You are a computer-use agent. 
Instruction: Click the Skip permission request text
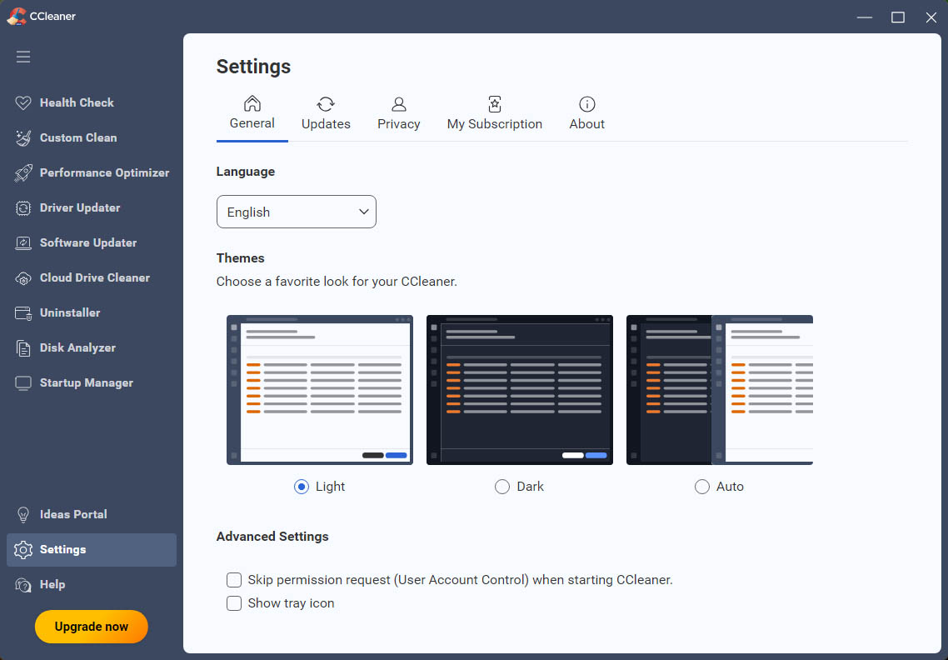(460, 580)
